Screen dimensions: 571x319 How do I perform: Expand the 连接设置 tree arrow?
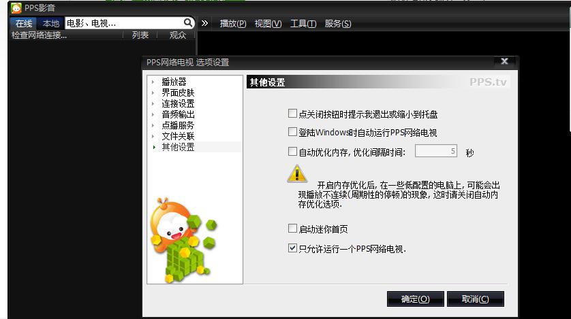click(153, 103)
